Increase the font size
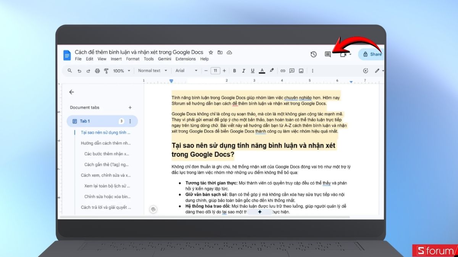The height and width of the screenshot is (257, 458). tap(224, 70)
